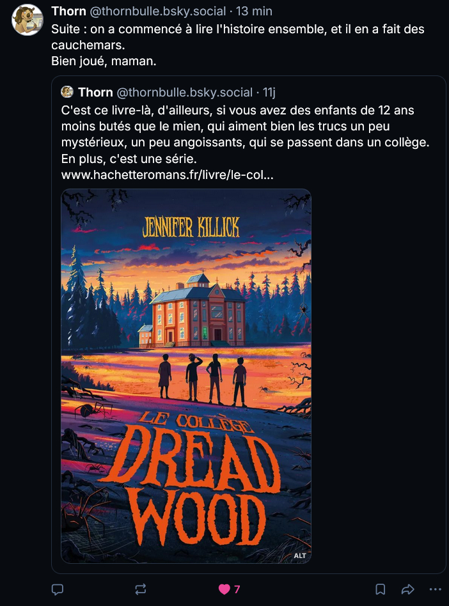This screenshot has width=449, height=606.
Task: Share the post with the arrow icon
Action: point(407,589)
